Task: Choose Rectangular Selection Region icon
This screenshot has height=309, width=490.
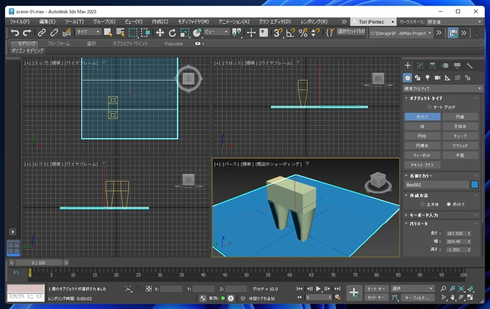Action: point(133,32)
